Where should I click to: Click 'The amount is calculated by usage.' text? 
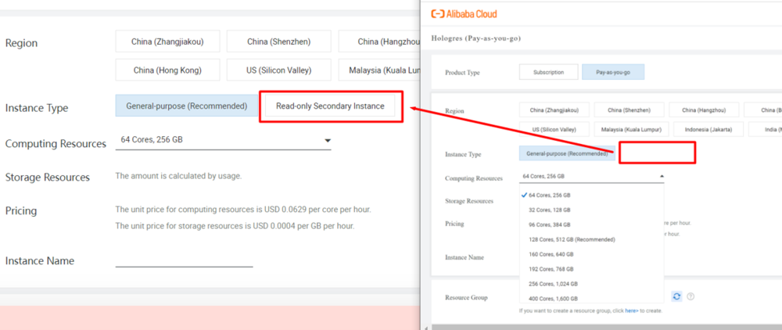coord(178,176)
